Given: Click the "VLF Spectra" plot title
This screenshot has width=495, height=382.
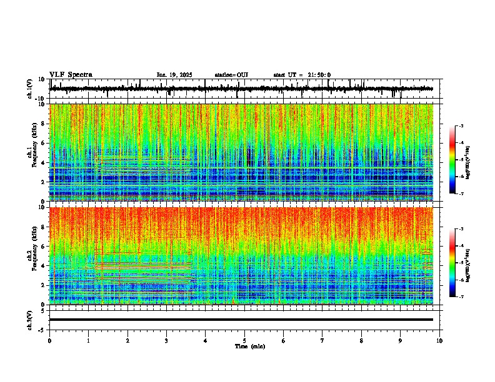Looking at the screenshot, I should click(x=71, y=75).
